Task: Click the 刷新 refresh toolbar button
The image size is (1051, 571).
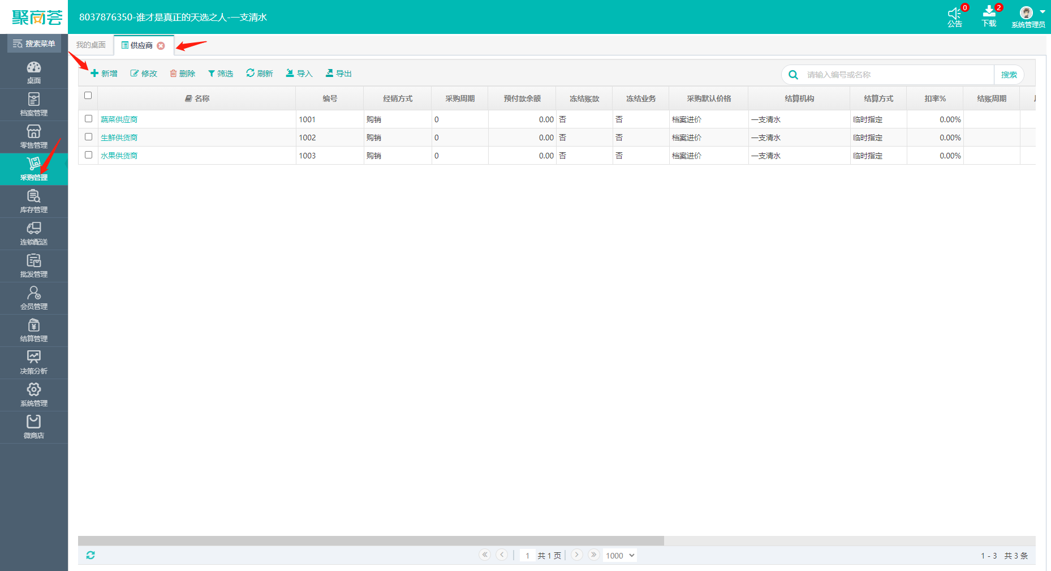Action: point(260,74)
